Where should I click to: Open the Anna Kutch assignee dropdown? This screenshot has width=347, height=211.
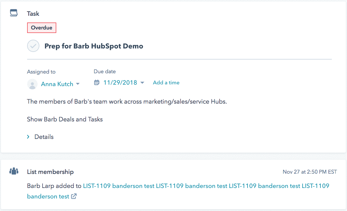click(x=57, y=84)
